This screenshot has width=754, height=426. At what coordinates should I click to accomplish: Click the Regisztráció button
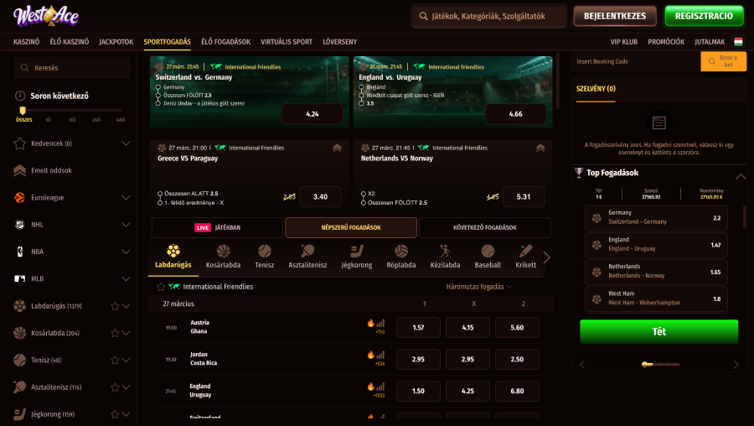tap(704, 16)
